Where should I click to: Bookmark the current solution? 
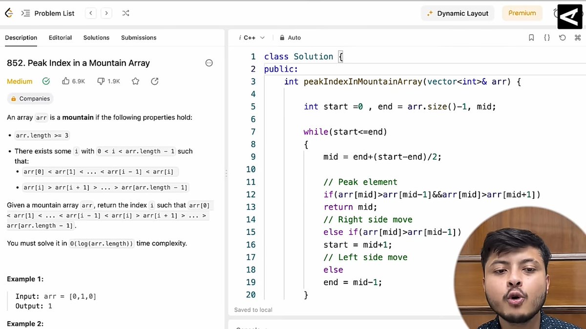(531, 38)
